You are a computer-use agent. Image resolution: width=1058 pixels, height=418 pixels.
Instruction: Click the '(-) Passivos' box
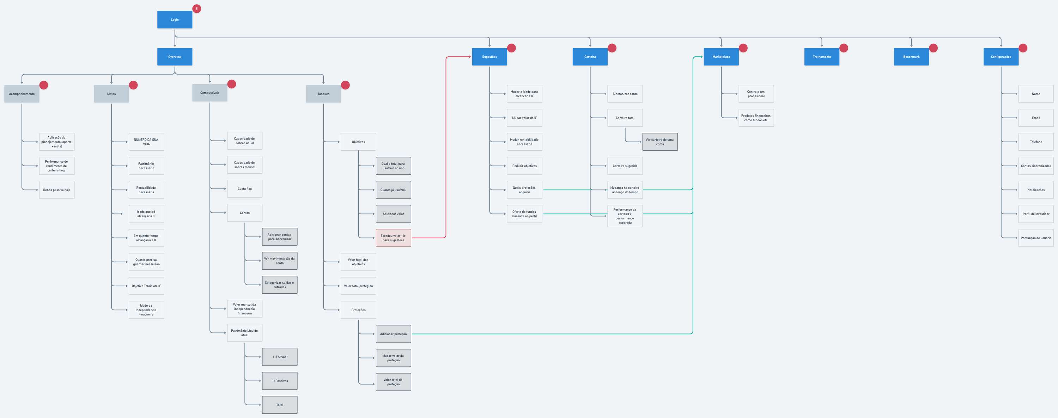tap(280, 381)
